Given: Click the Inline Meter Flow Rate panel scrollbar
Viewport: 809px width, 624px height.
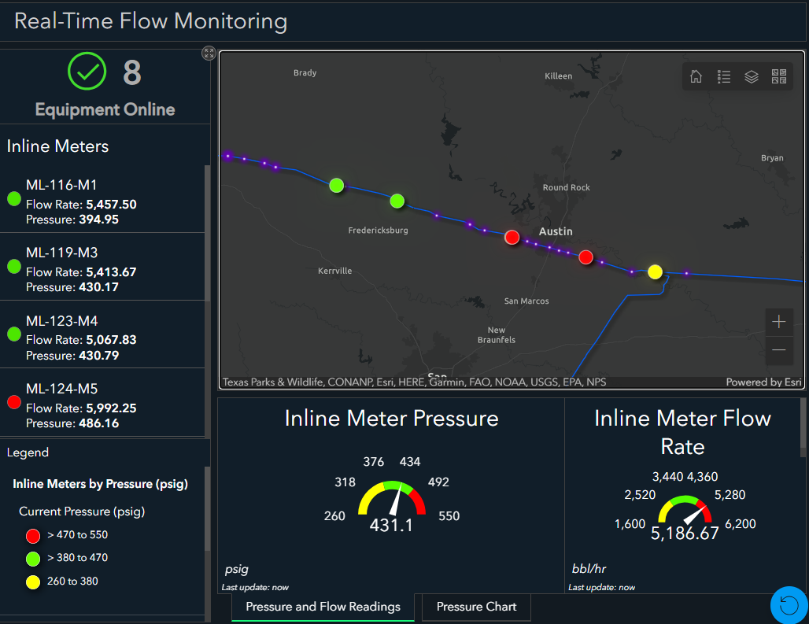Looking at the screenshot, I should 803,427.
